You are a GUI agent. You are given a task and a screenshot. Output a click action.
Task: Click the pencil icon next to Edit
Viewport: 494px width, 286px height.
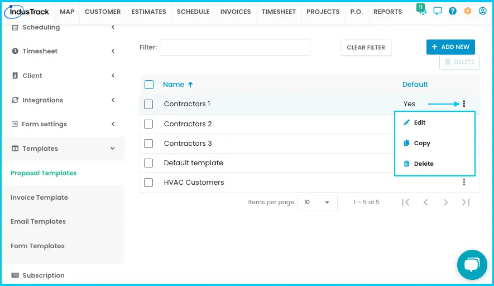coord(406,122)
